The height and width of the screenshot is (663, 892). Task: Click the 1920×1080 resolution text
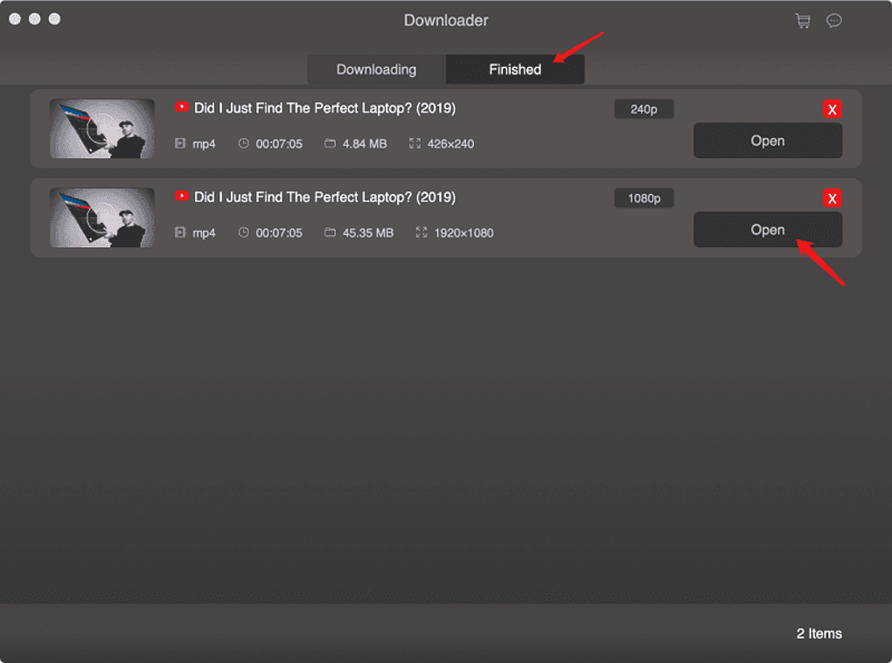(x=463, y=233)
